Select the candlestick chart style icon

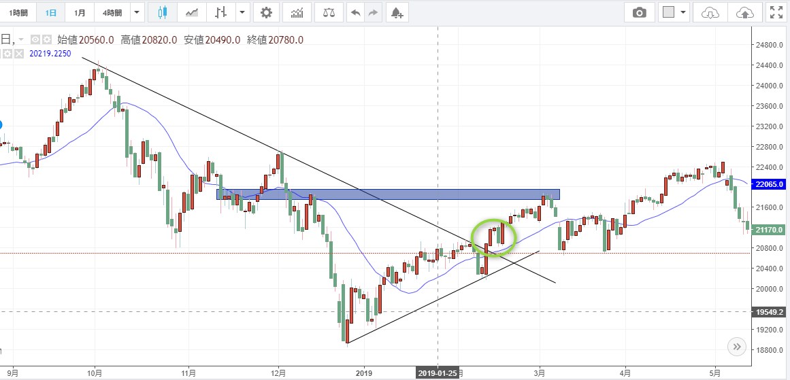click(162, 13)
